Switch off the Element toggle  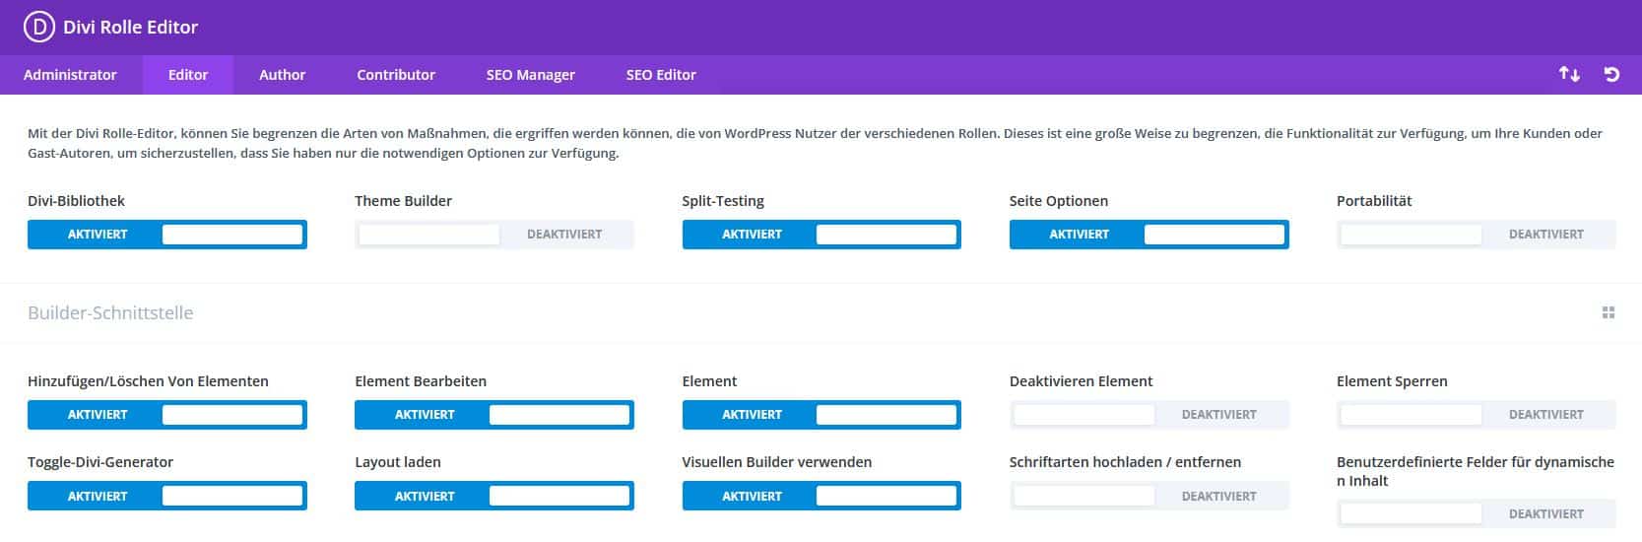[x=821, y=415]
